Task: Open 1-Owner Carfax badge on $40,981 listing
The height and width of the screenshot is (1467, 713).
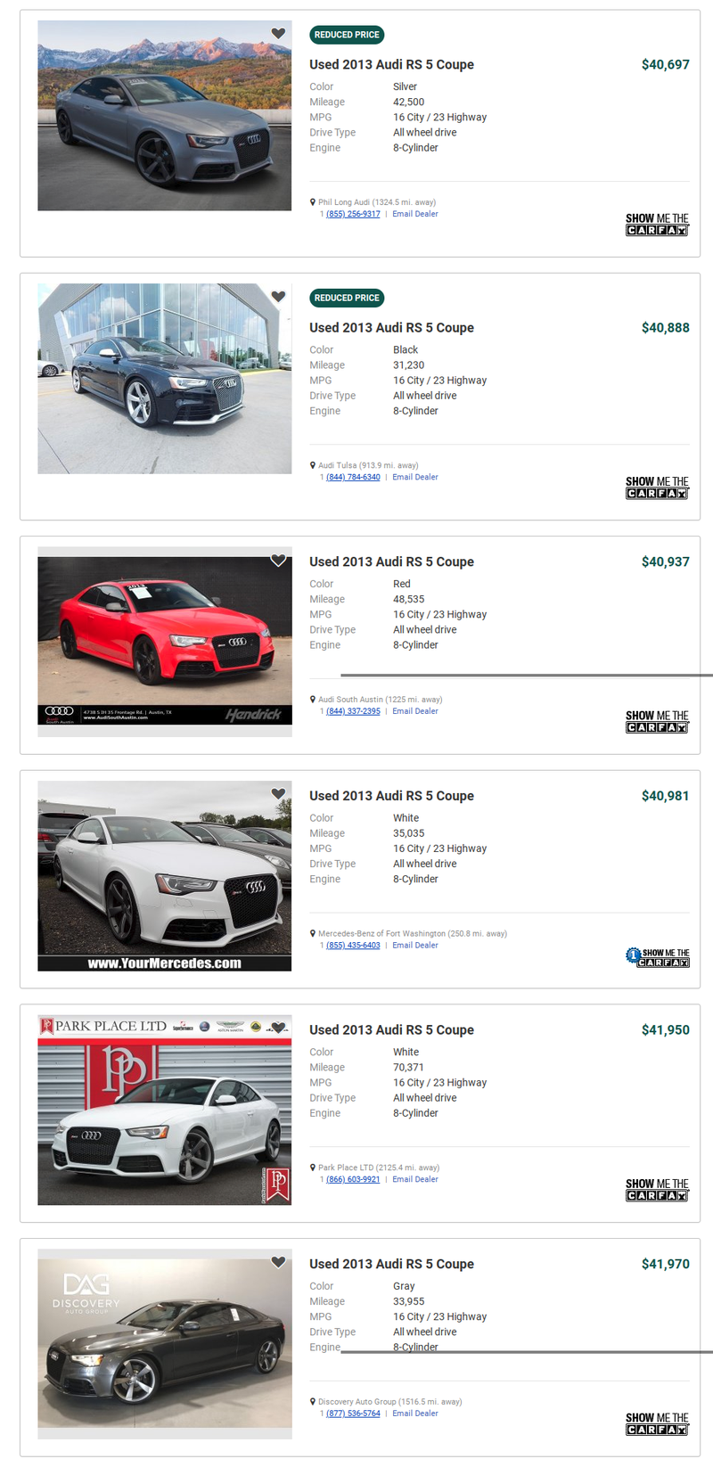Action: click(x=657, y=957)
